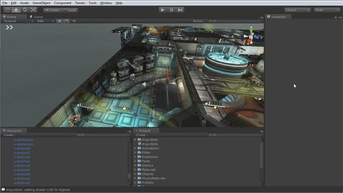Open the Wide layout dropdown
The height and width of the screenshot is (193, 343).
[x=327, y=10]
